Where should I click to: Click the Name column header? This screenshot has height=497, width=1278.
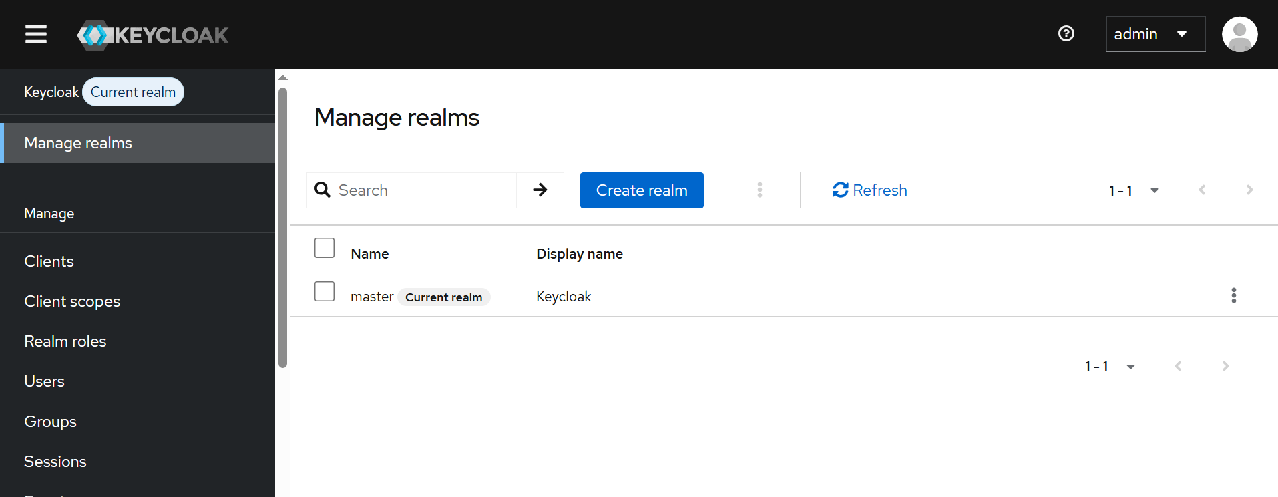(370, 254)
